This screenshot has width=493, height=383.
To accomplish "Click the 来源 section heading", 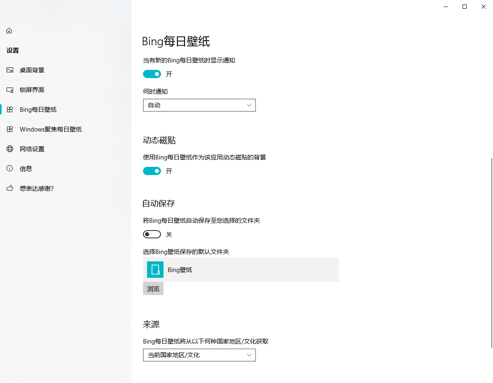I will [x=151, y=324].
